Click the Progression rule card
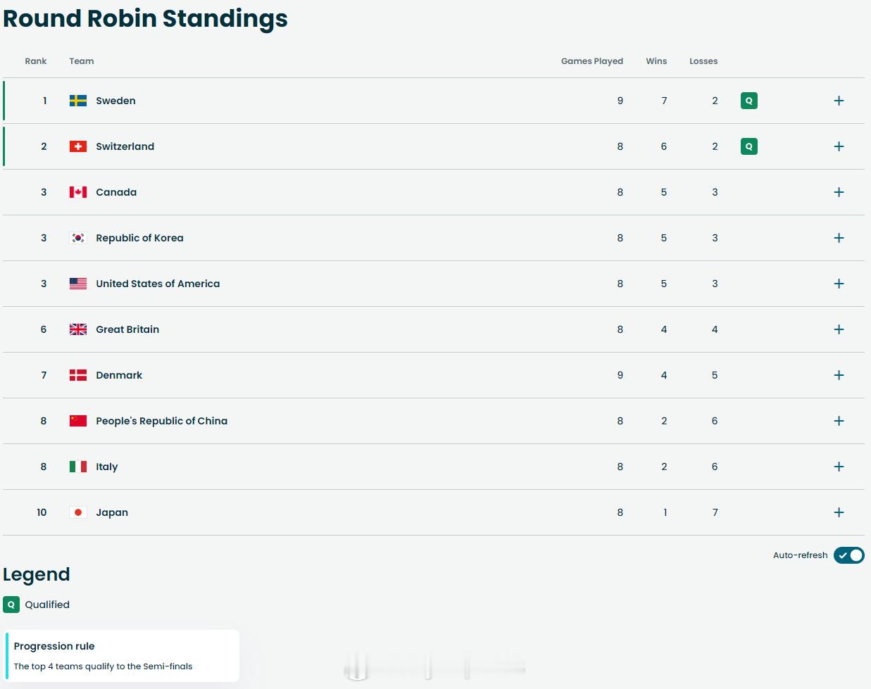Viewport: 871px width, 689px height. (x=122, y=656)
